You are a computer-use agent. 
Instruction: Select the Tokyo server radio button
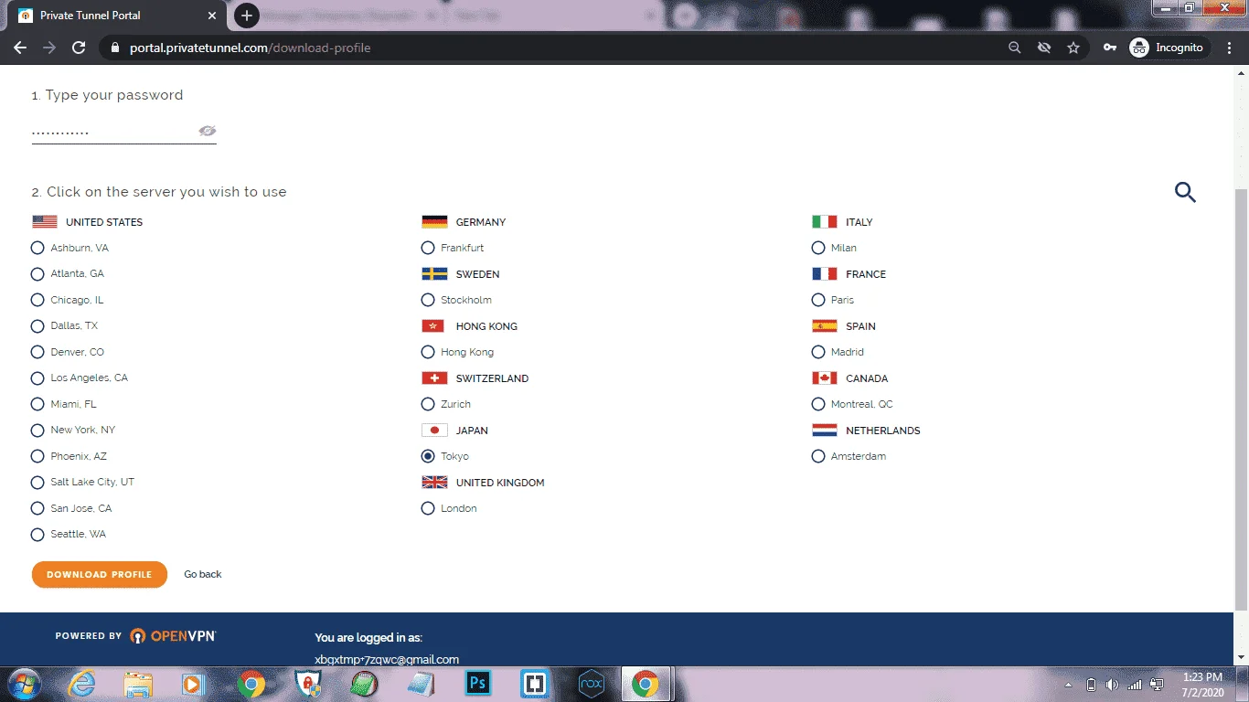pyautogui.click(x=428, y=456)
